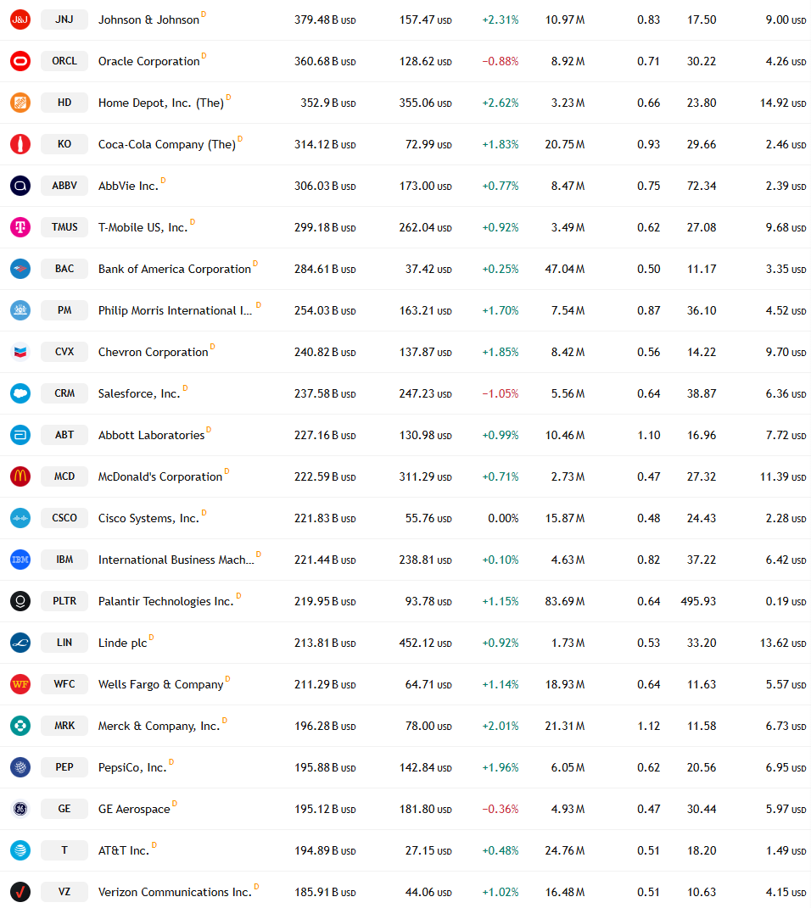The height and width of the screenshot is (908, 811).
Task: Open the Bank of America Corporation link
Action: click(175, 270)
